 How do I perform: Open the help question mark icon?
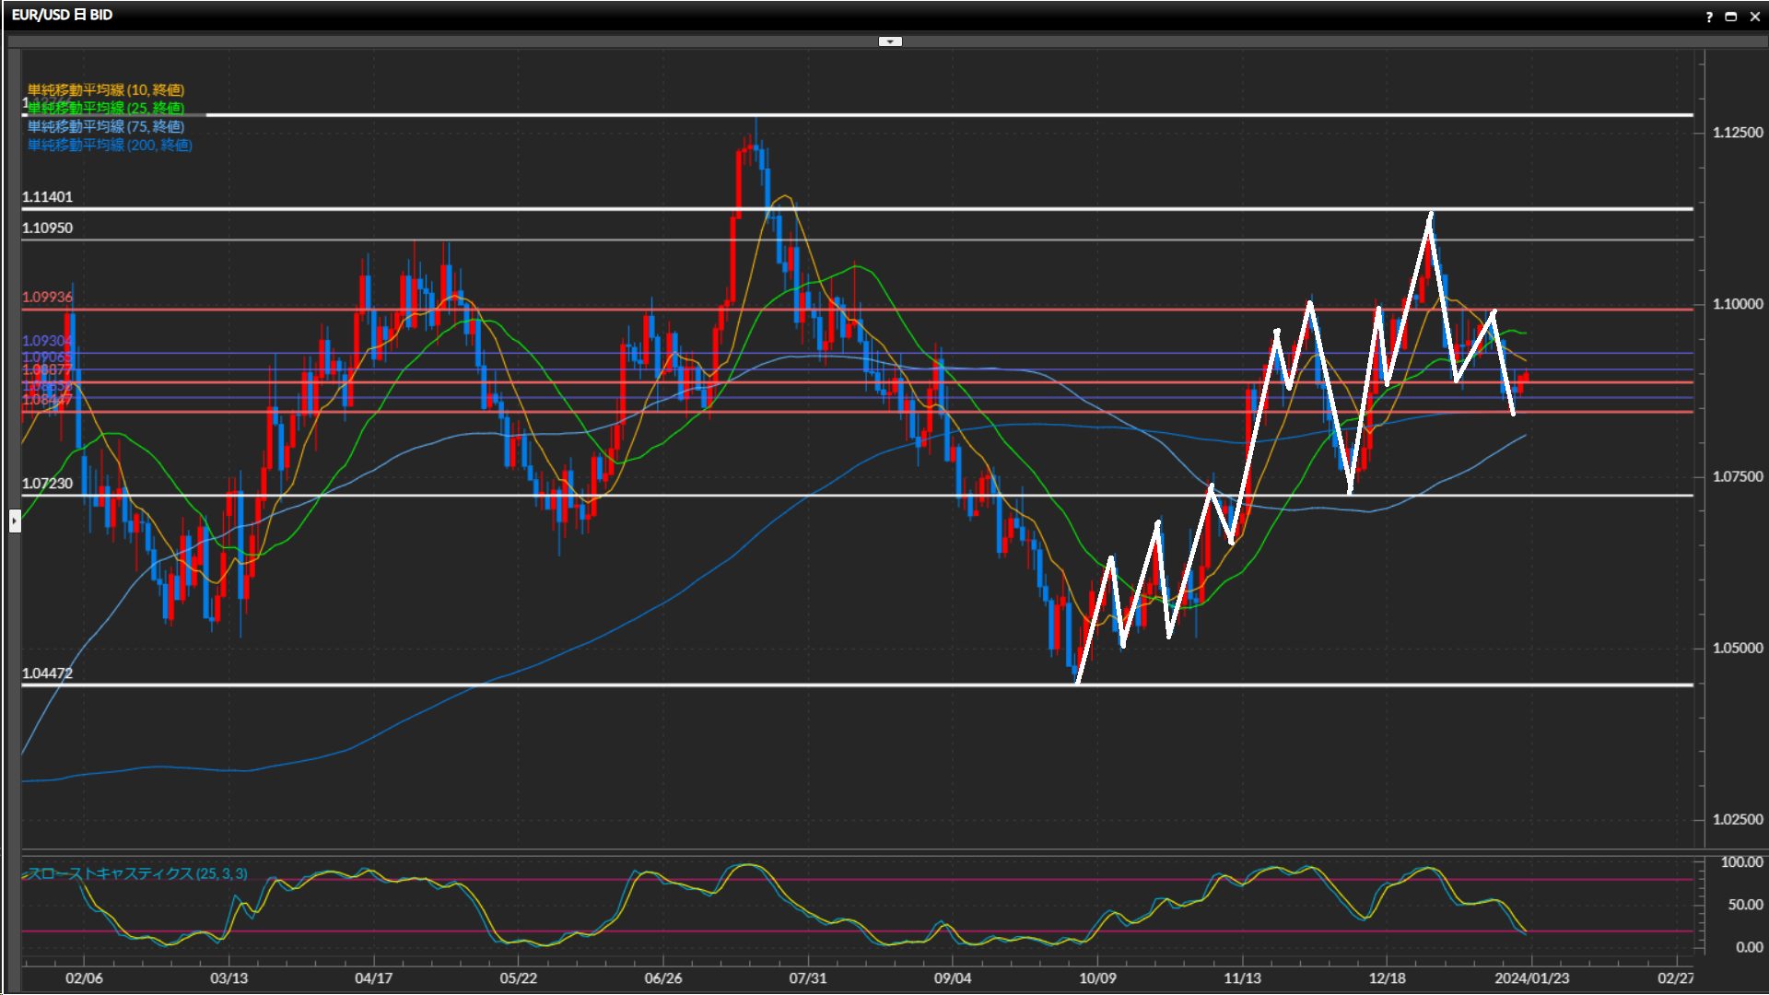1709,17
